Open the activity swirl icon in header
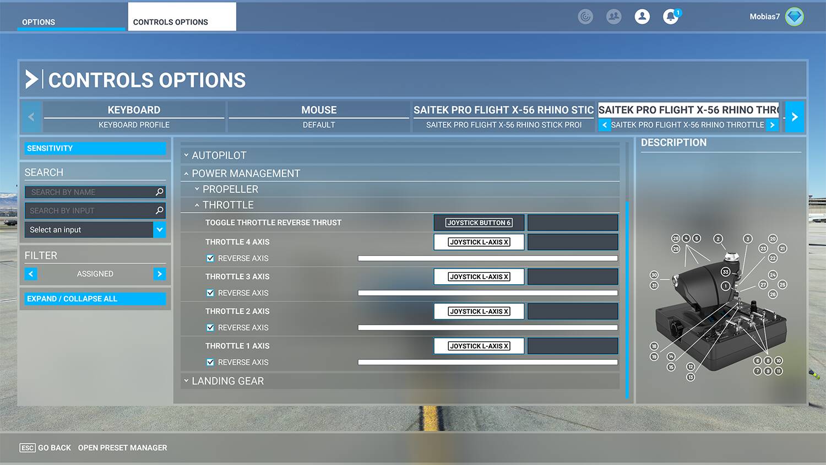This screenshot has height=465, width=826. point(585,17)
